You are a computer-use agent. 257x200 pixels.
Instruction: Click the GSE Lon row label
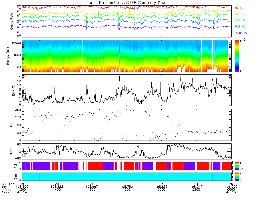click(x=8, y=184)
